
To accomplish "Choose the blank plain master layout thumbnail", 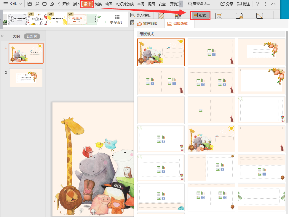I will (161, 110).
